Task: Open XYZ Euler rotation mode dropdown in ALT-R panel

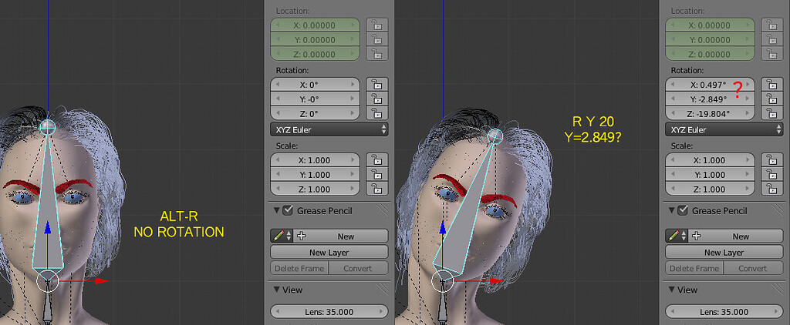Action: pyautogui.click(x=329, y=129)
